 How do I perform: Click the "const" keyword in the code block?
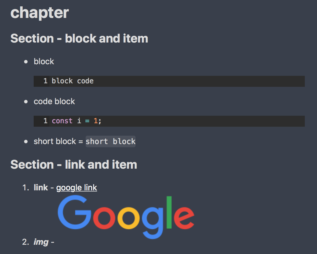point(62,121)
